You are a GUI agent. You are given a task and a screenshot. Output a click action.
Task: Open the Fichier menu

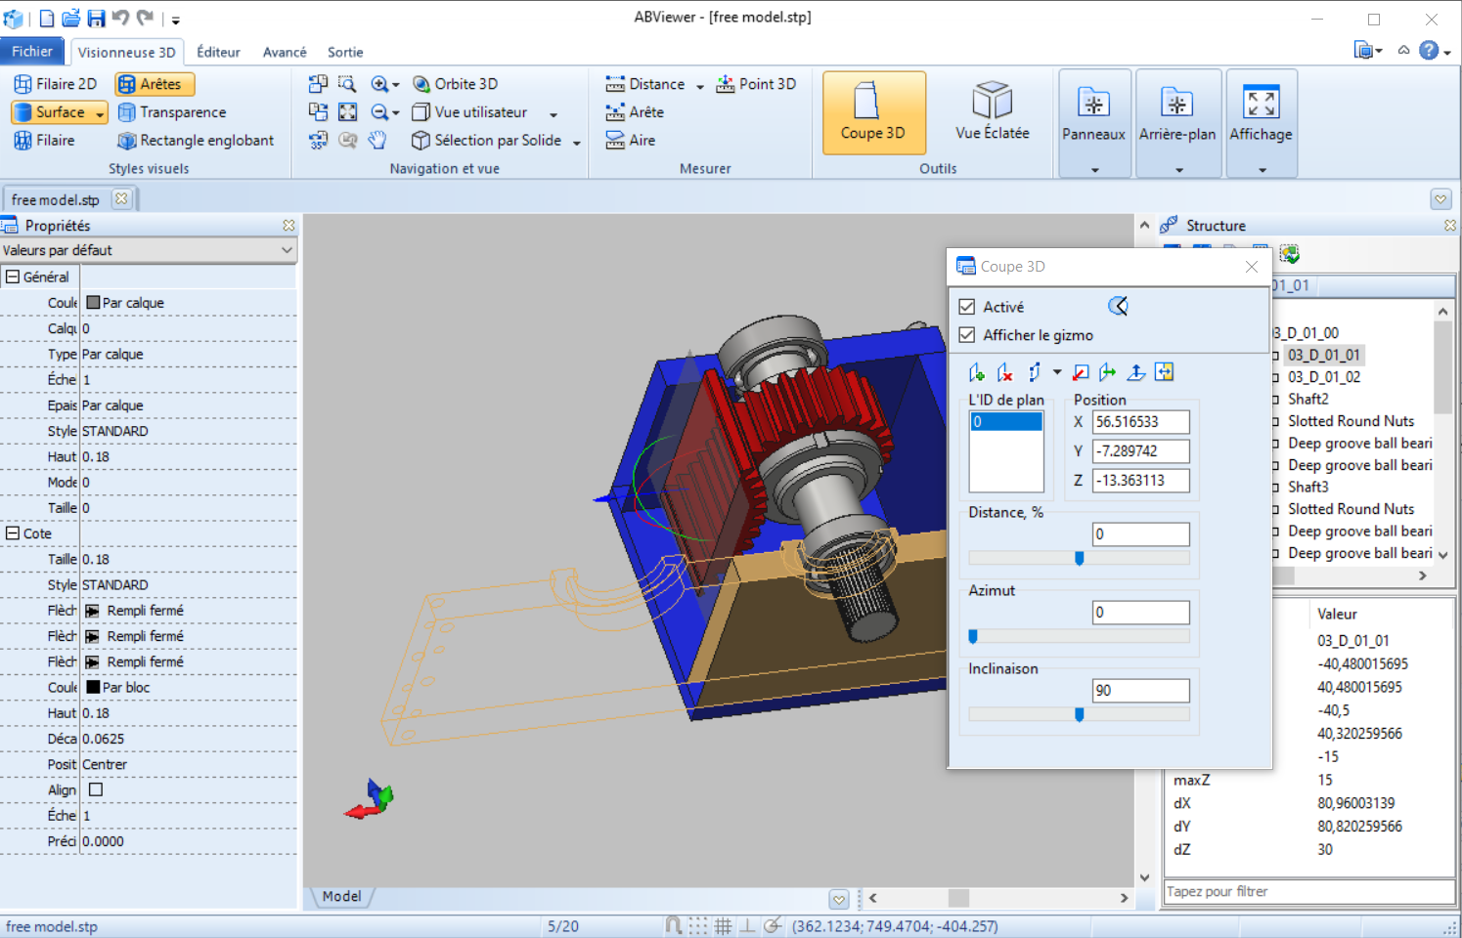point(32,51)
